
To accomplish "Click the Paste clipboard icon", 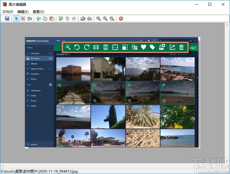I will [x=52, y=19].
